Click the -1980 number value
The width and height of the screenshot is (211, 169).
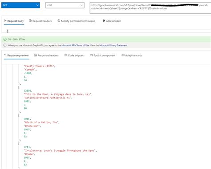tap(28, 73)
